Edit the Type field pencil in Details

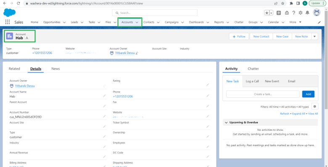(x=104, y=136)
